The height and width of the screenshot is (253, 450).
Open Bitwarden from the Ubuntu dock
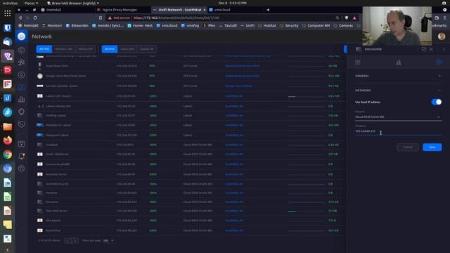[8, 27]
